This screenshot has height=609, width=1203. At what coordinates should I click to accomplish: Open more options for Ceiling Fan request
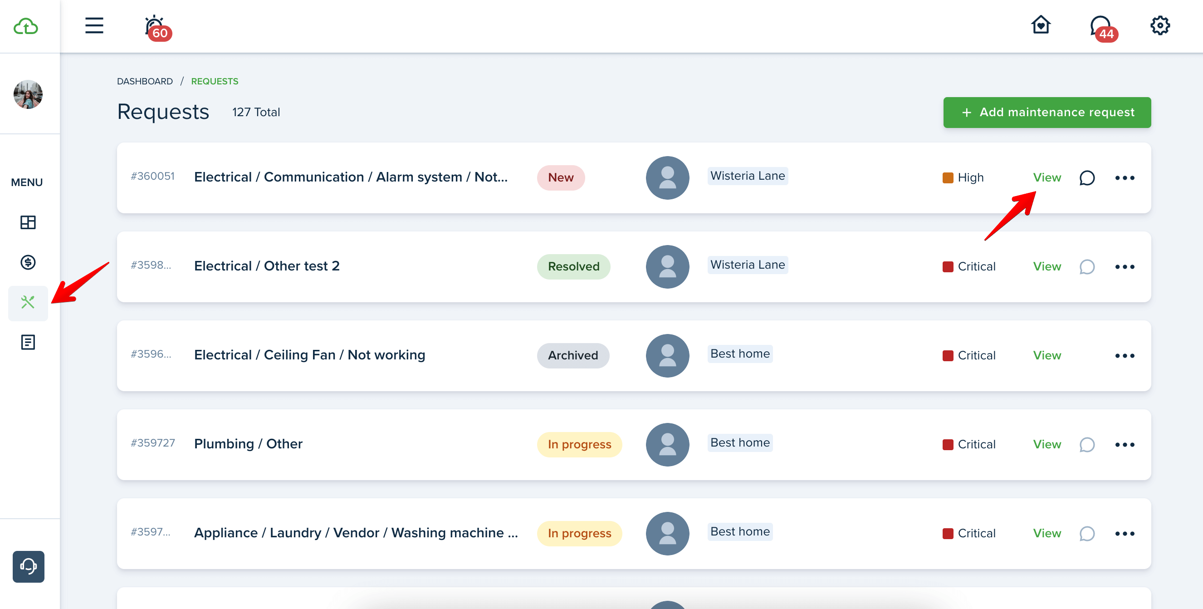[1125, 355]
